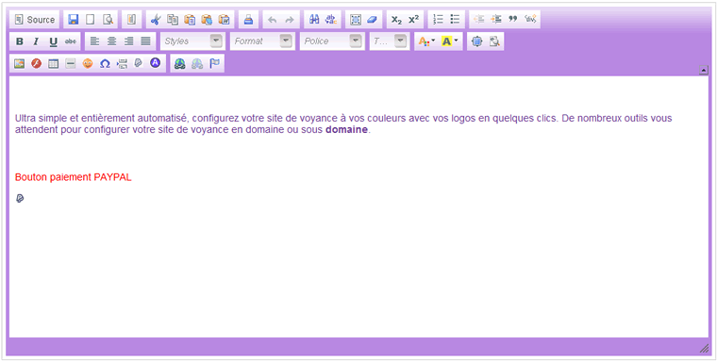Image resolution: width=717 pixels, height=361 pixels.
Task: Toggle Show Blocks view
Action: 494,41
